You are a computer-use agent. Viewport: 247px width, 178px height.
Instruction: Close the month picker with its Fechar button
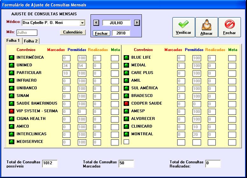coord(101,33)
